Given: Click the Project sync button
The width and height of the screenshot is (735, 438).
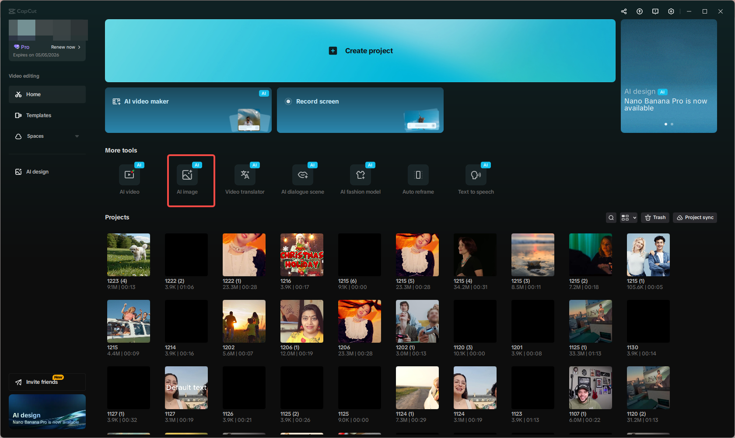Looking at the screenshot, I should [694, 217].
